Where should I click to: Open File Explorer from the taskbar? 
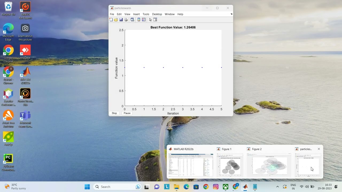tap(176, 187)
